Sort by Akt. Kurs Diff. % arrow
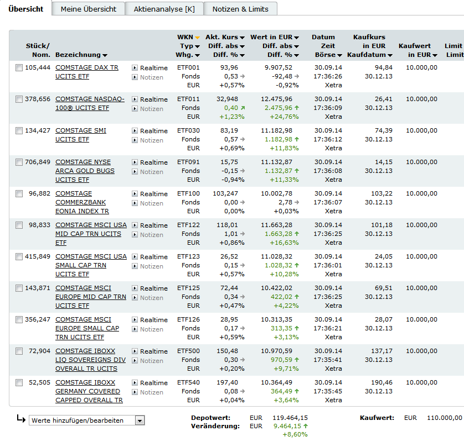Image resolution: width=464 pixels, height=447 pixels. coord(242,55)
